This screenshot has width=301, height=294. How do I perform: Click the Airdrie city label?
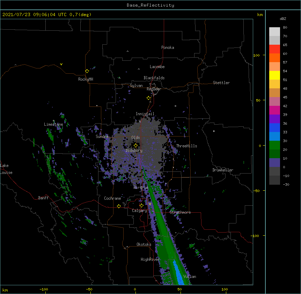tap(141, 188)
